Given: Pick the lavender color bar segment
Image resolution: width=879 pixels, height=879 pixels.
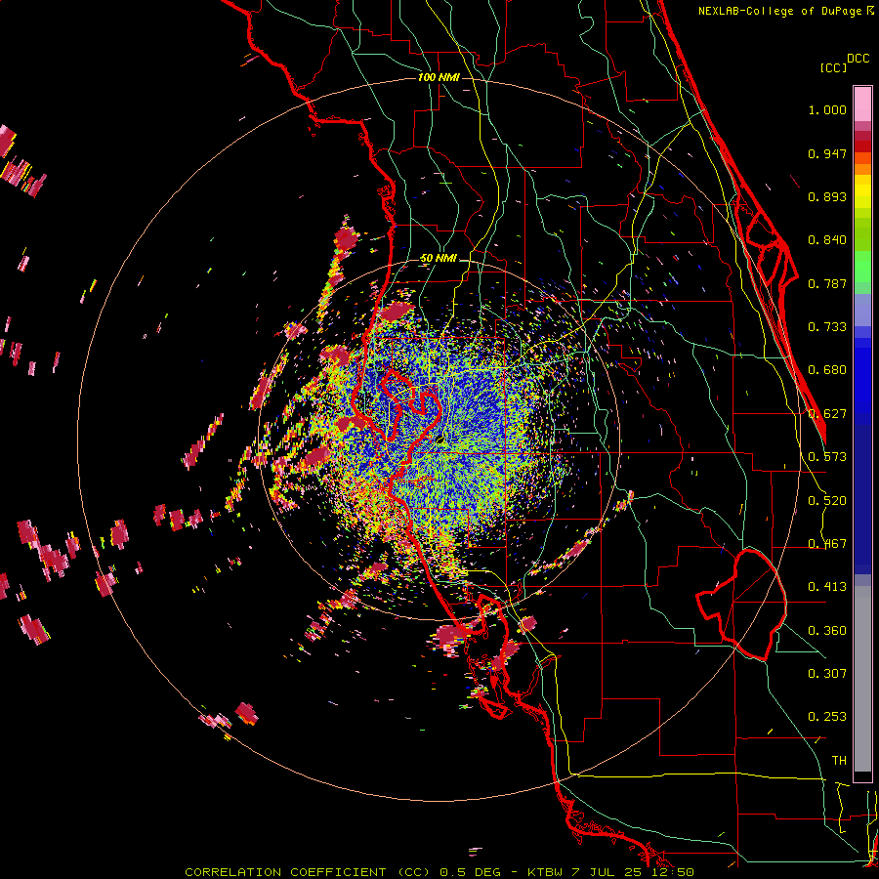Looking at the screenshot, I should point(862,312).
